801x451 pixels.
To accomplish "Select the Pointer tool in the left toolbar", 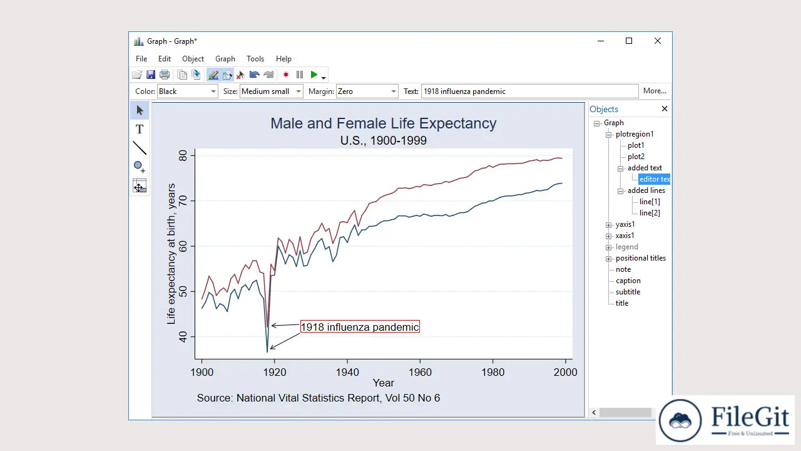I will point(140,110).
